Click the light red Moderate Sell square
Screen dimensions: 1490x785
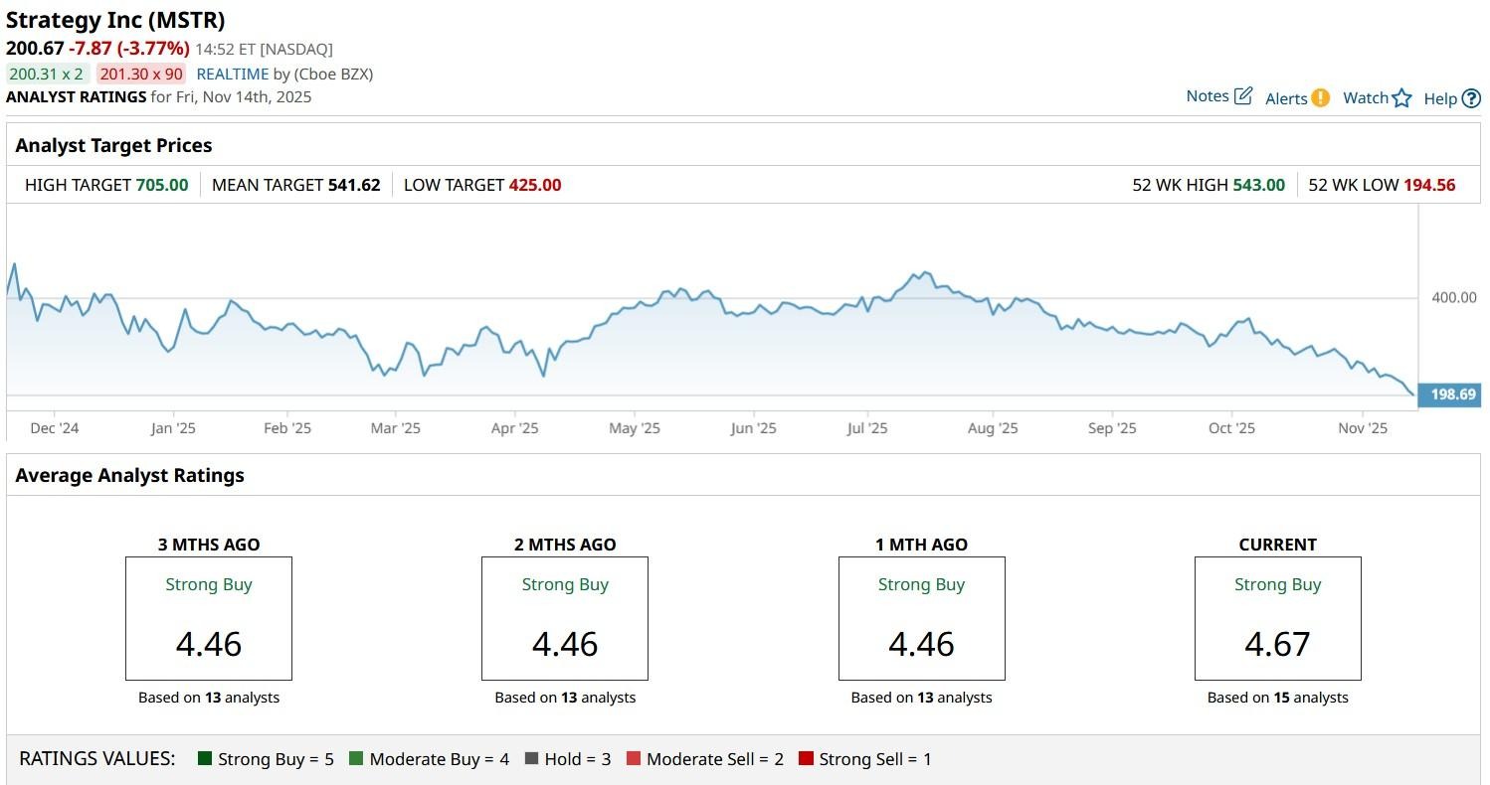pos(634,759)
